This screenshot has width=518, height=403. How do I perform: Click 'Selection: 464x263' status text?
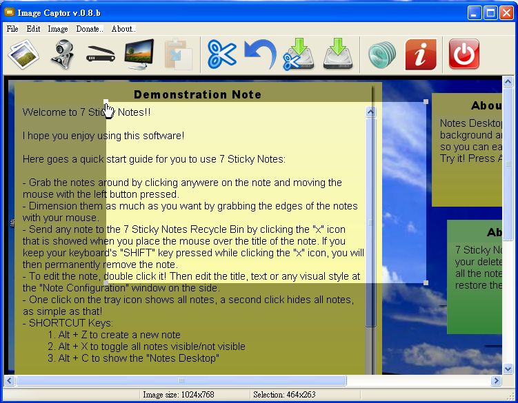pyautogui.click(x=284, y=395)
